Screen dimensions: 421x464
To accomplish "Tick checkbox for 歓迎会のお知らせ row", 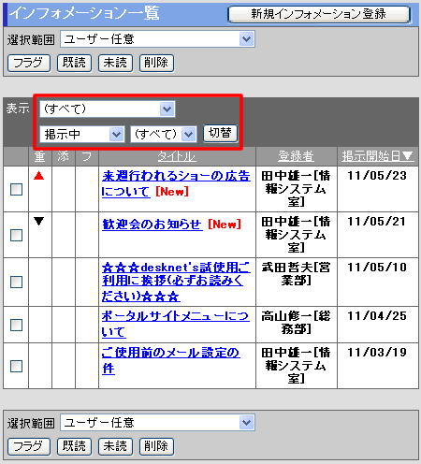I will click(x=16, y=235).
